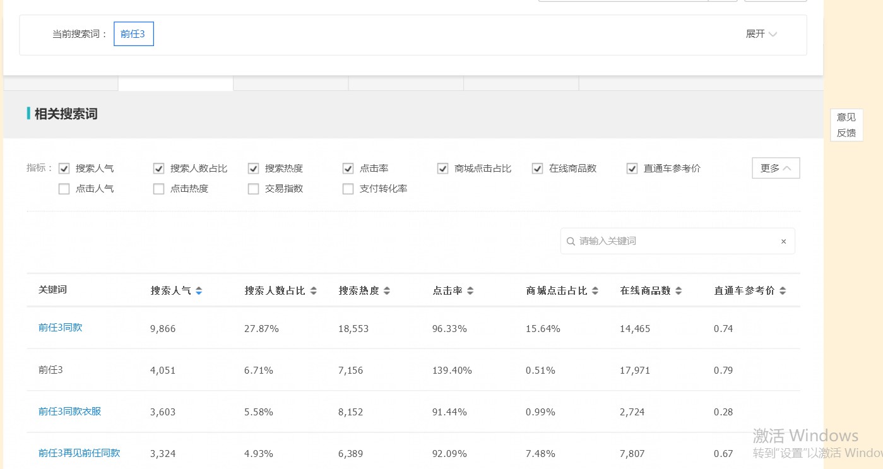The height and width of the screenshot is (469, 883).
Task: Clear the search box with the × icon
Action: 783,241
